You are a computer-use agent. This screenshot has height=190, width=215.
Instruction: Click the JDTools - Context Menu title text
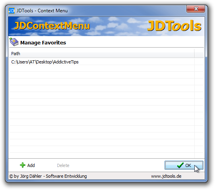42,11
